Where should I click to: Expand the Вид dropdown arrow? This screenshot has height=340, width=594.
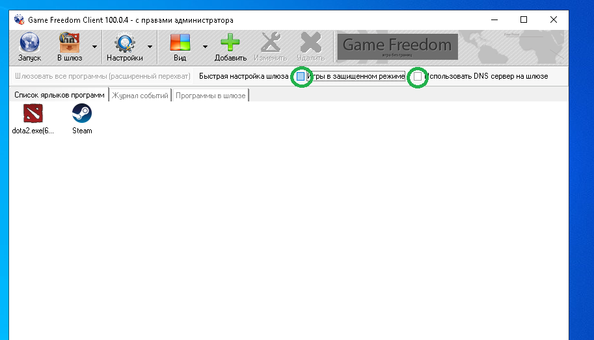(205, 47)
